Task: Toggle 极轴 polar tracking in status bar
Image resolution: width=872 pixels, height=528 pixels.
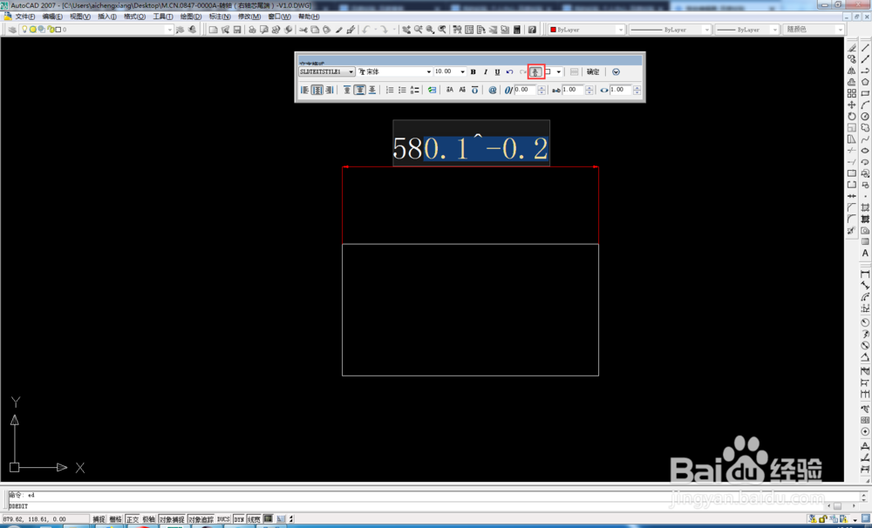Action: click(x=148, y=519)
